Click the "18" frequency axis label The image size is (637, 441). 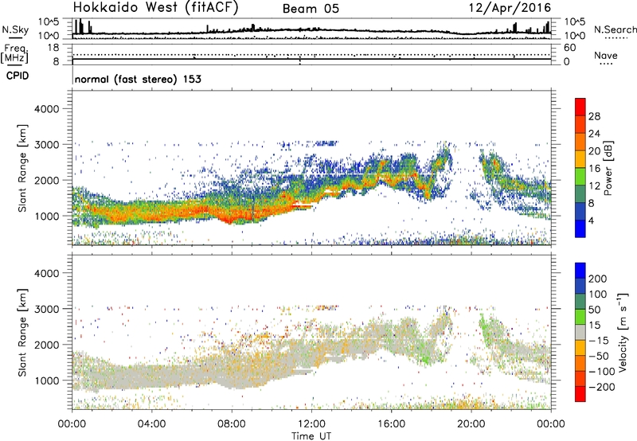click(53, 48)
